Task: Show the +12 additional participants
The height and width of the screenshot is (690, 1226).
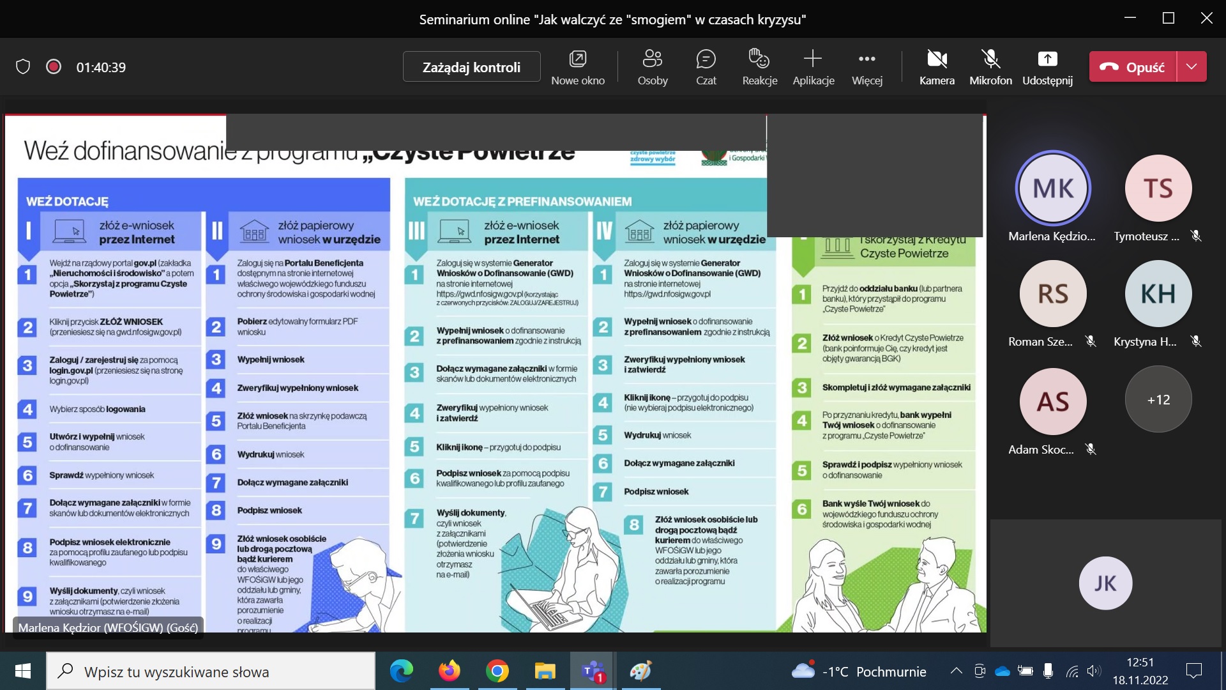Action: point(1158,399)
